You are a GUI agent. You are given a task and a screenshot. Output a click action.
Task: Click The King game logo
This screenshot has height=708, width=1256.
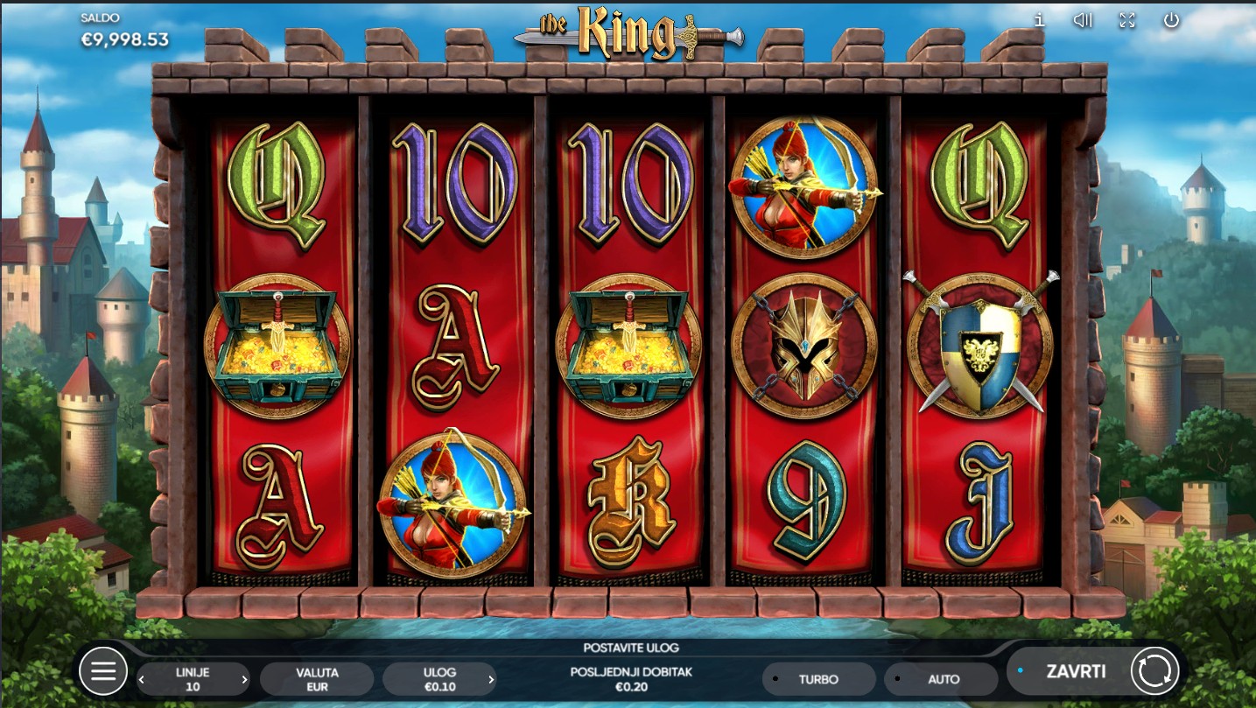(x=628, y=34)
